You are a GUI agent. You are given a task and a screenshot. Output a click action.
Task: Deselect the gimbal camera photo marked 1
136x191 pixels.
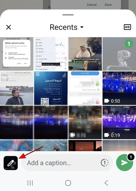coord(119,54)
